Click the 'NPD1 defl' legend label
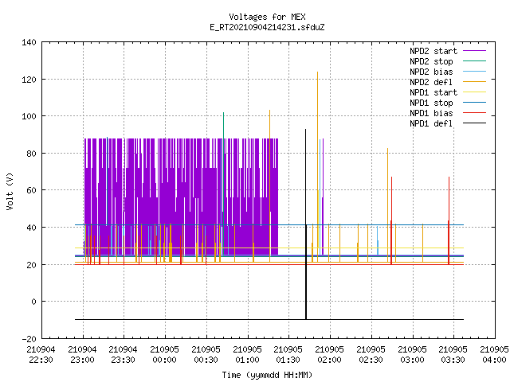510x382 pixels. coord(431,124)
